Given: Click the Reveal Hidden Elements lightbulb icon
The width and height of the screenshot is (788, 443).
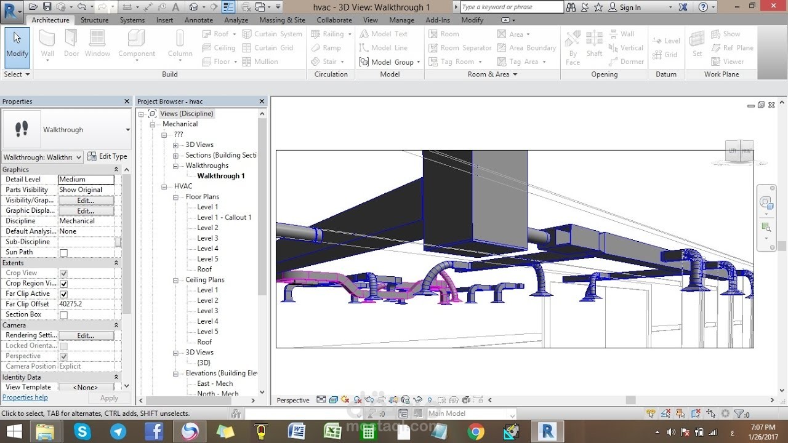Looking at the screenshot, I should click(x=430, y=400).
